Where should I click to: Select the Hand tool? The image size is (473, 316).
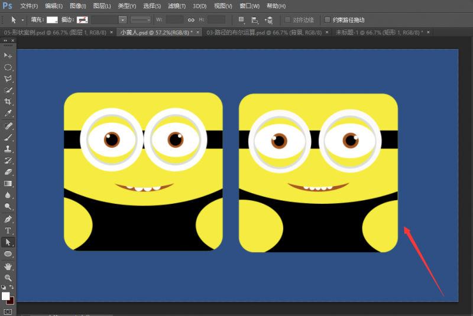point(8,266)
